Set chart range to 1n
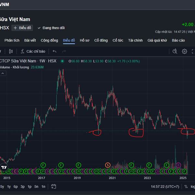The width and height of the screenshot is (195, 195). 43,187
